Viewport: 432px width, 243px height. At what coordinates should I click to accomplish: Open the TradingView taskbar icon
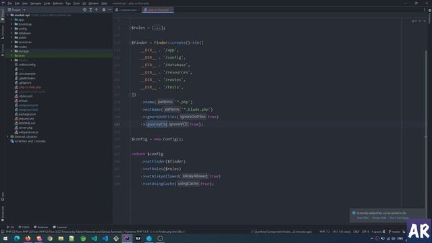(138, 238)
